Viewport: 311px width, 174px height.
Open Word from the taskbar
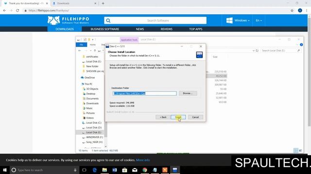click(x=115, y=170)
